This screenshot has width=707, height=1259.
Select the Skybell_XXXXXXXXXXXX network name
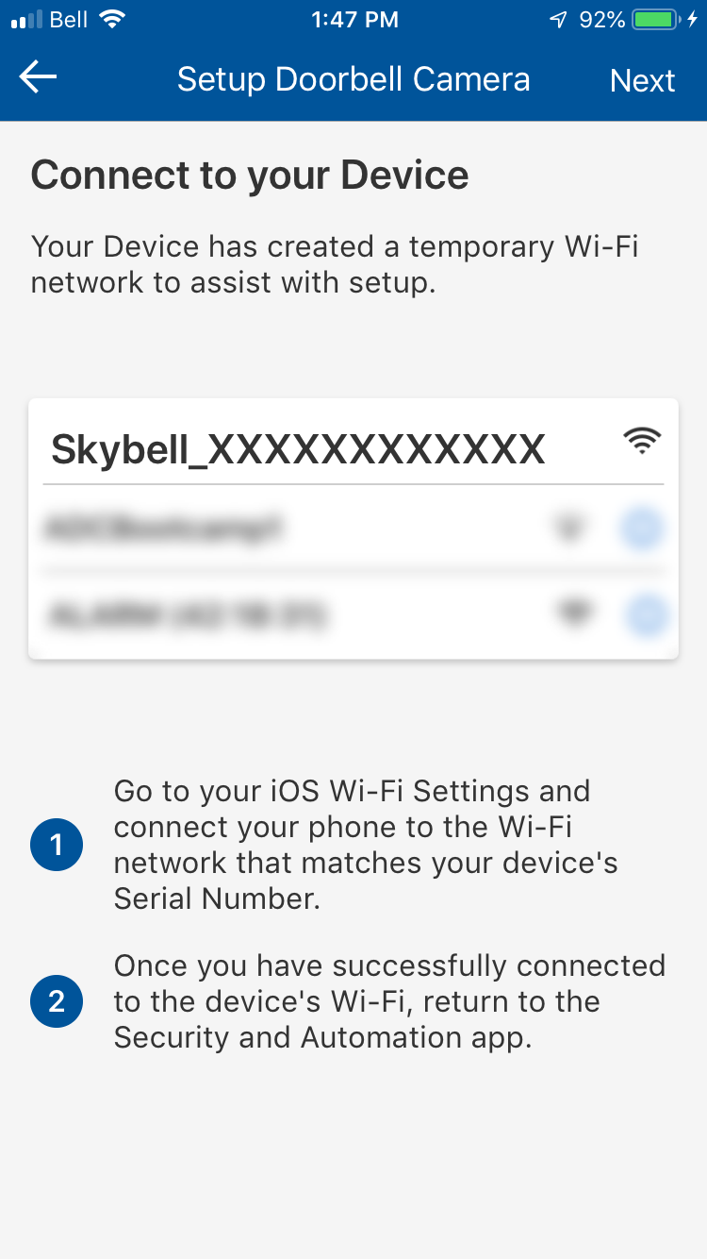[298, 449]
